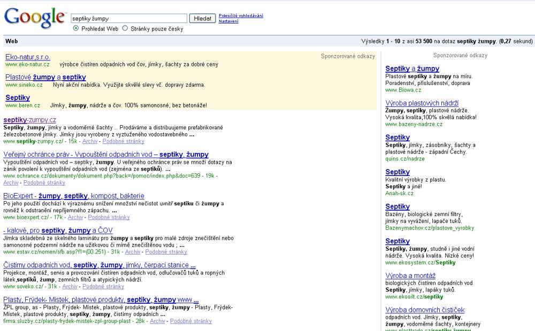Open 'Čistírny odpadních vod, septiky' result
Image resolution: width=535 pixels, height=331 pixels.
pyautogui.click(x=100, y=265)
